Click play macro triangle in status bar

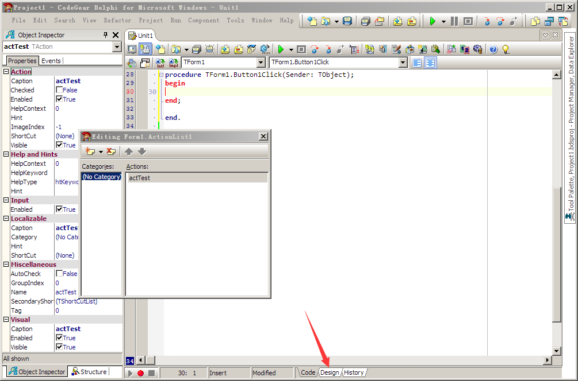[130, 373]
